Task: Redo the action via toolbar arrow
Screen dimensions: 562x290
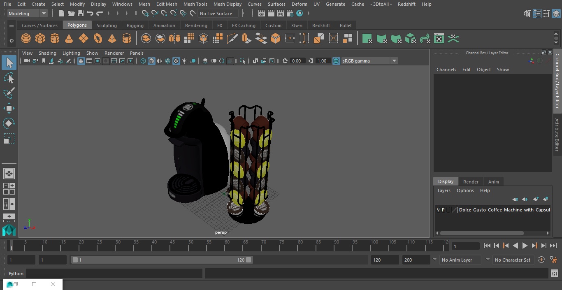Action: click(100, 14)
